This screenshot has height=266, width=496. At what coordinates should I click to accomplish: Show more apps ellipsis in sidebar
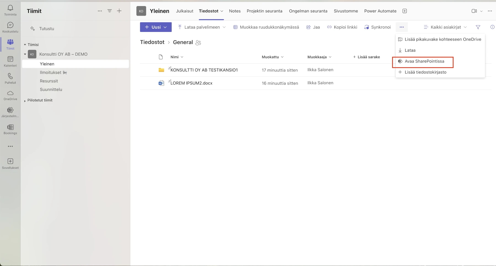10,146
